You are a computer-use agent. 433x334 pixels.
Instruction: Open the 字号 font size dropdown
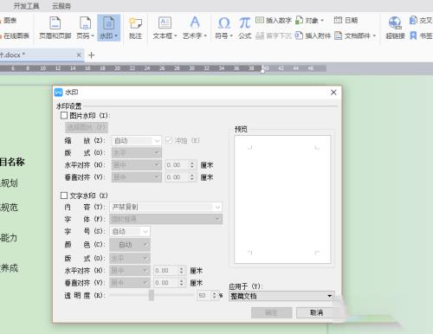(x=130, y=231)
